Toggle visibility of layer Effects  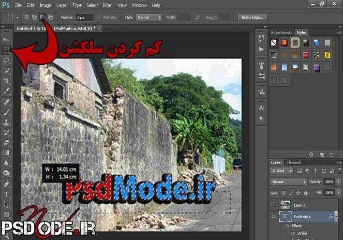click(x=287, y=226)
